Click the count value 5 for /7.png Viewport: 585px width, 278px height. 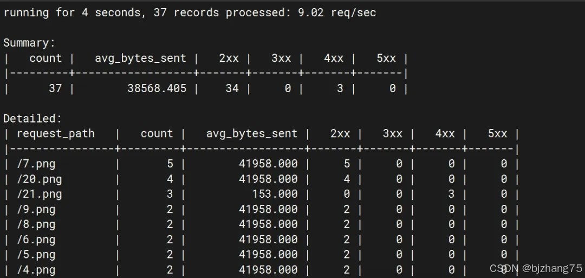click(x=170, y=164)
